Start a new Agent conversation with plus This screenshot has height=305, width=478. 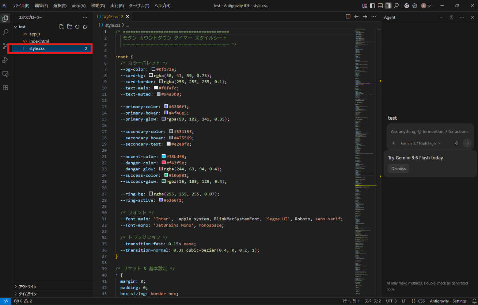tap(441, 17)
